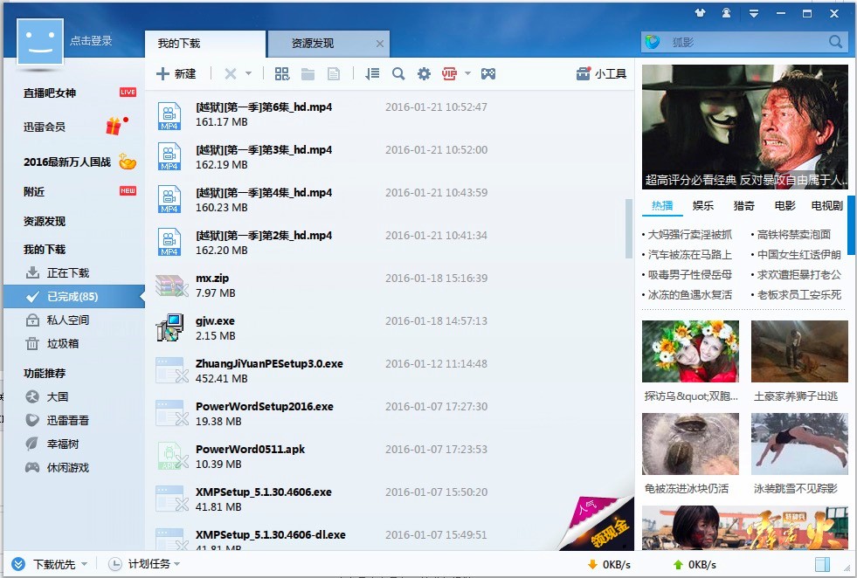Click the file document toolbar icon
The height and width of the screenshot is (578, 857).
[x=334, y=73]
